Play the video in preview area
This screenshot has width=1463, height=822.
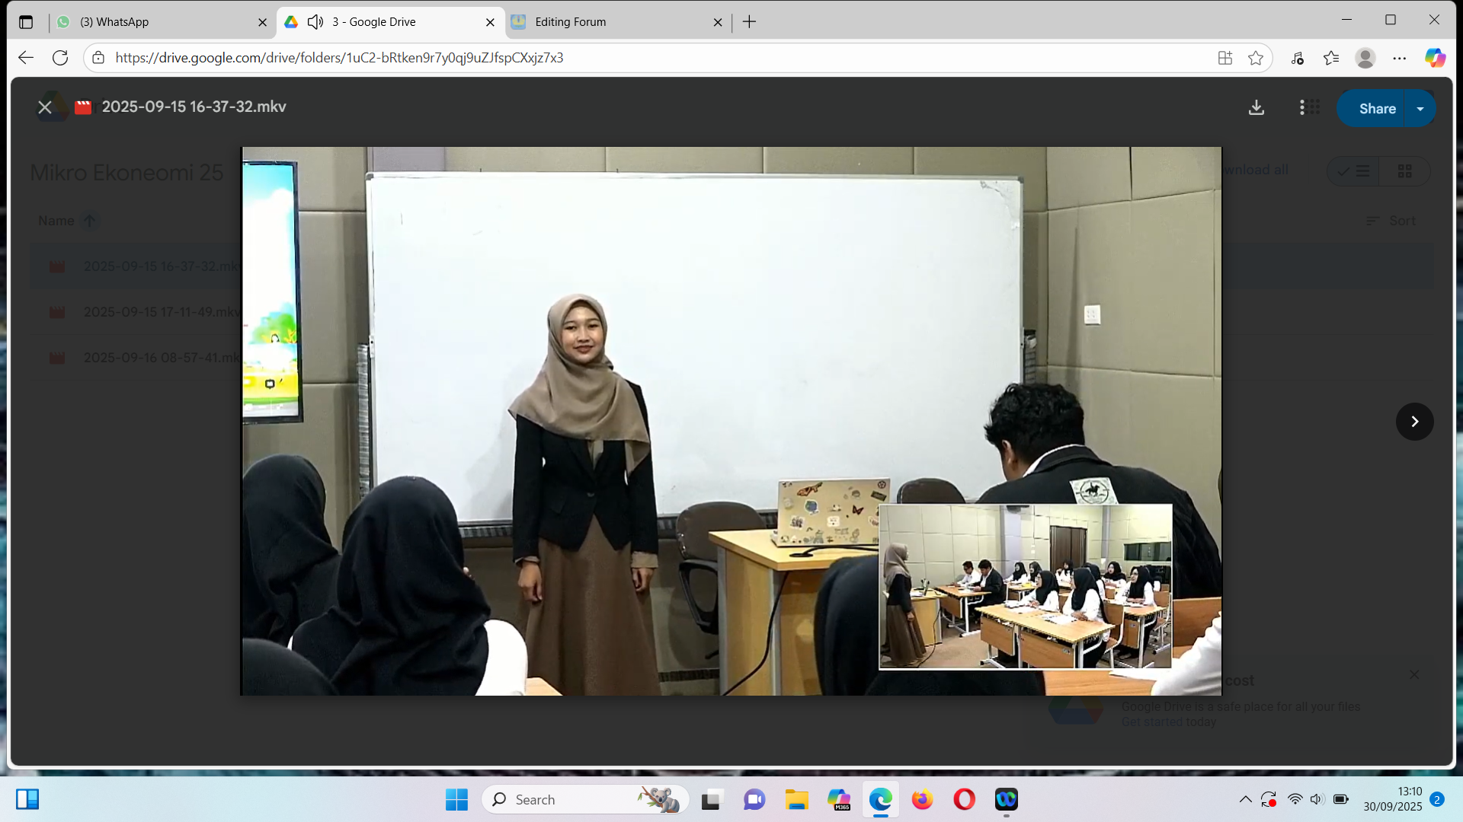(x=731, y=421)
